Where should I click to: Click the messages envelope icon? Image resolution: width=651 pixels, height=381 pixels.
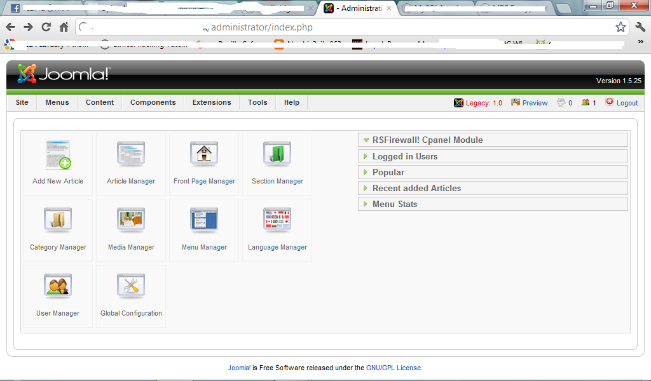click(x=561, y=102)
